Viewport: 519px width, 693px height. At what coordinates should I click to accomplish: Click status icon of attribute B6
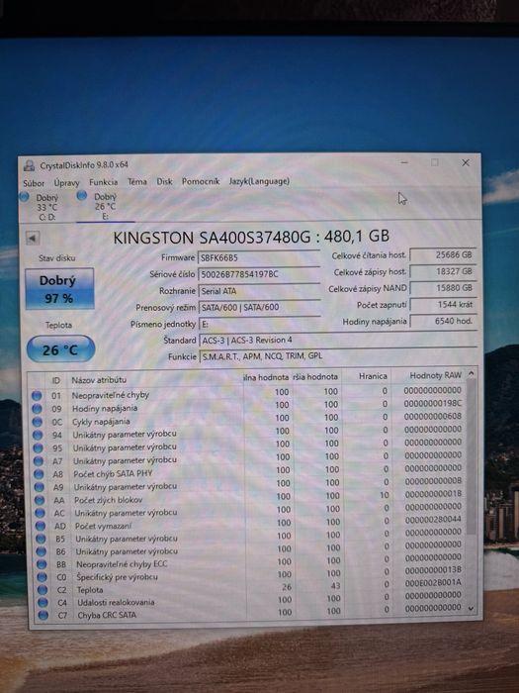pyautogui.click(x=42, y=551)
